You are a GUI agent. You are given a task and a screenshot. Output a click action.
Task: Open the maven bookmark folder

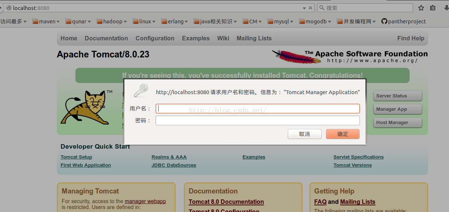[x=46, y=21]
